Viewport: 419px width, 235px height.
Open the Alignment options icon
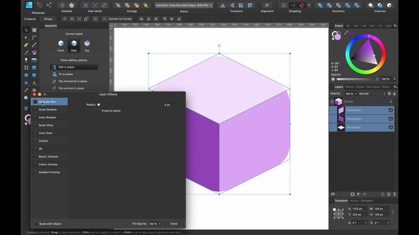coord(266,5)
